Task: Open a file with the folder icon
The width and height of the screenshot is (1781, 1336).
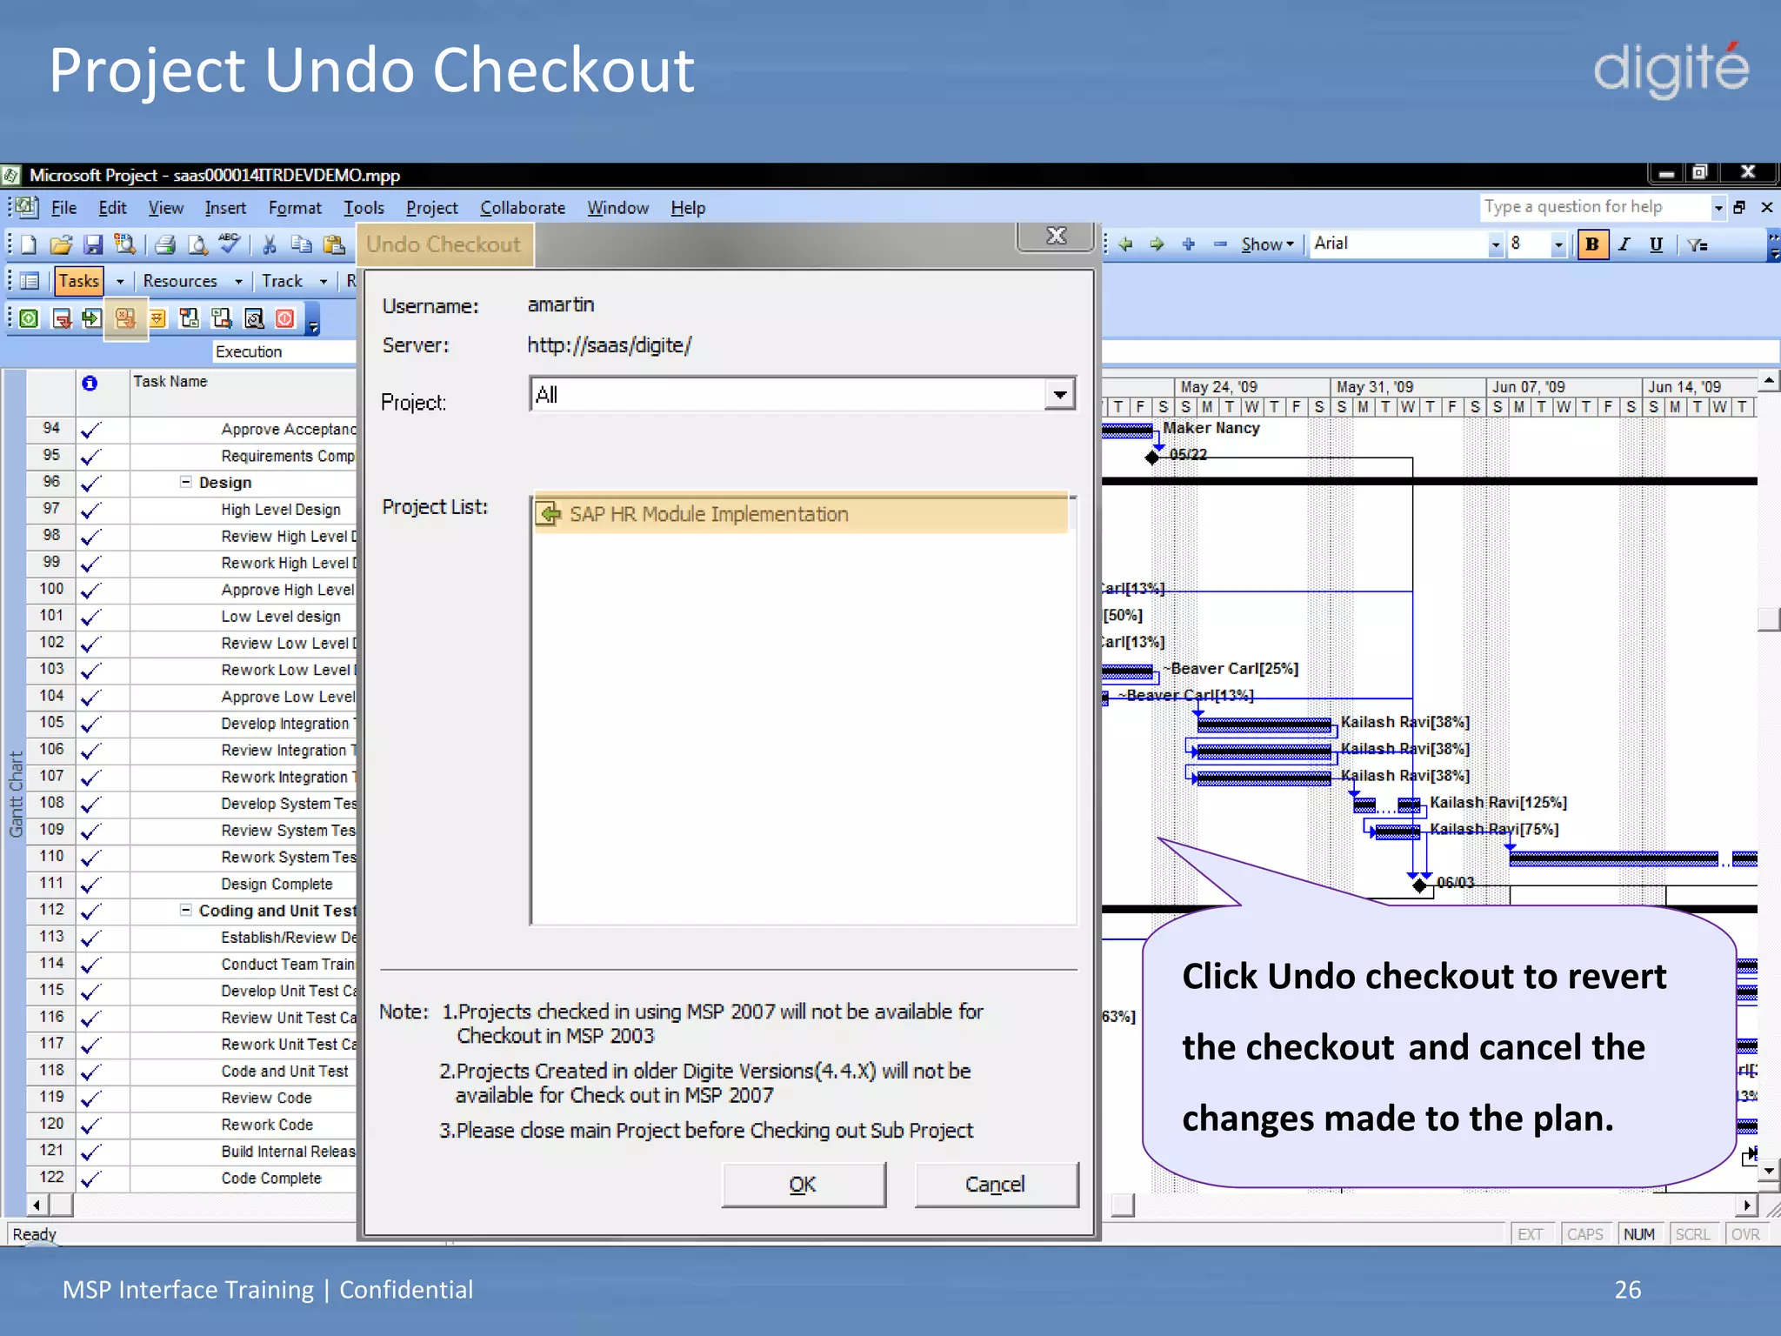Action: [60, 244]
